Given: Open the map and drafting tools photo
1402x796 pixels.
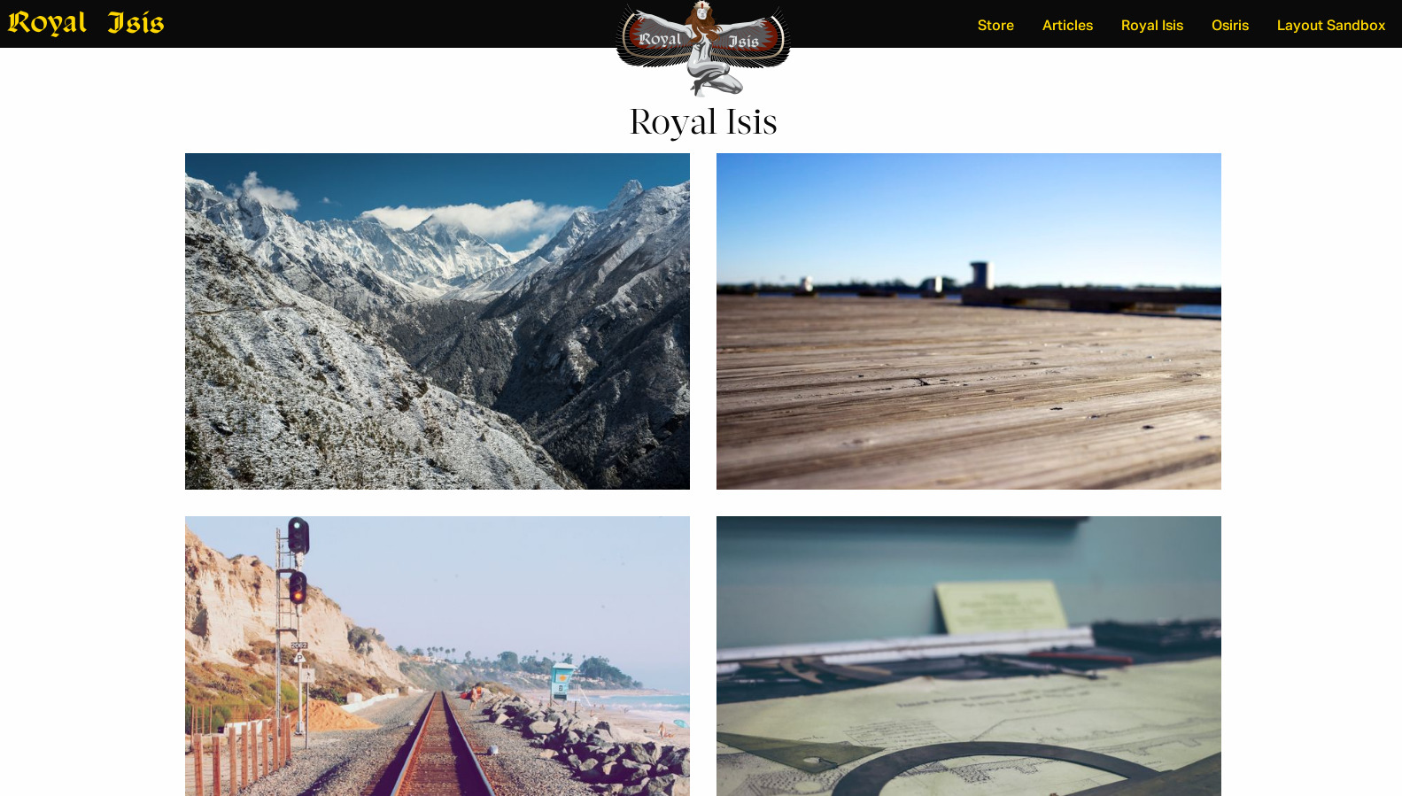Looking at the screenshot, I should (x=969, y=656).
